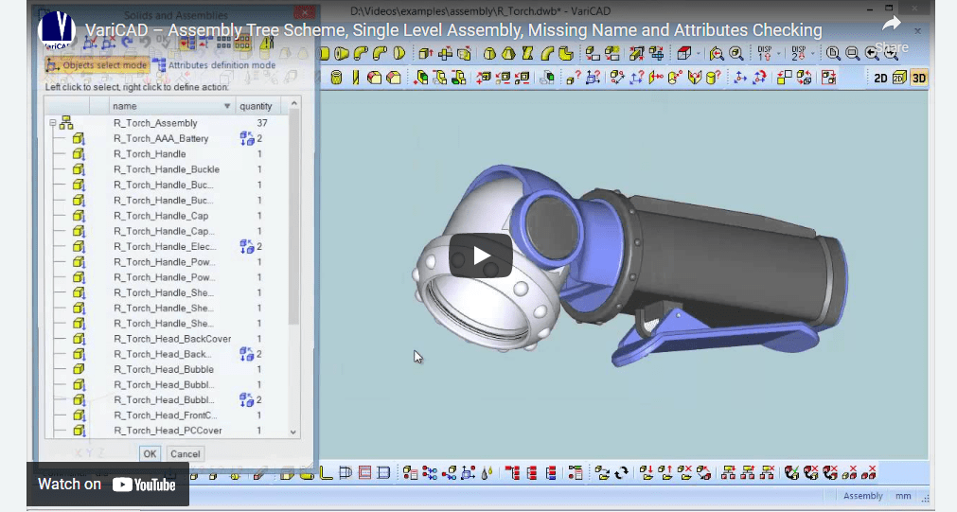Enable Objects select mode
The width and height of the screenshot is (957, 512).
pos(97,64)
